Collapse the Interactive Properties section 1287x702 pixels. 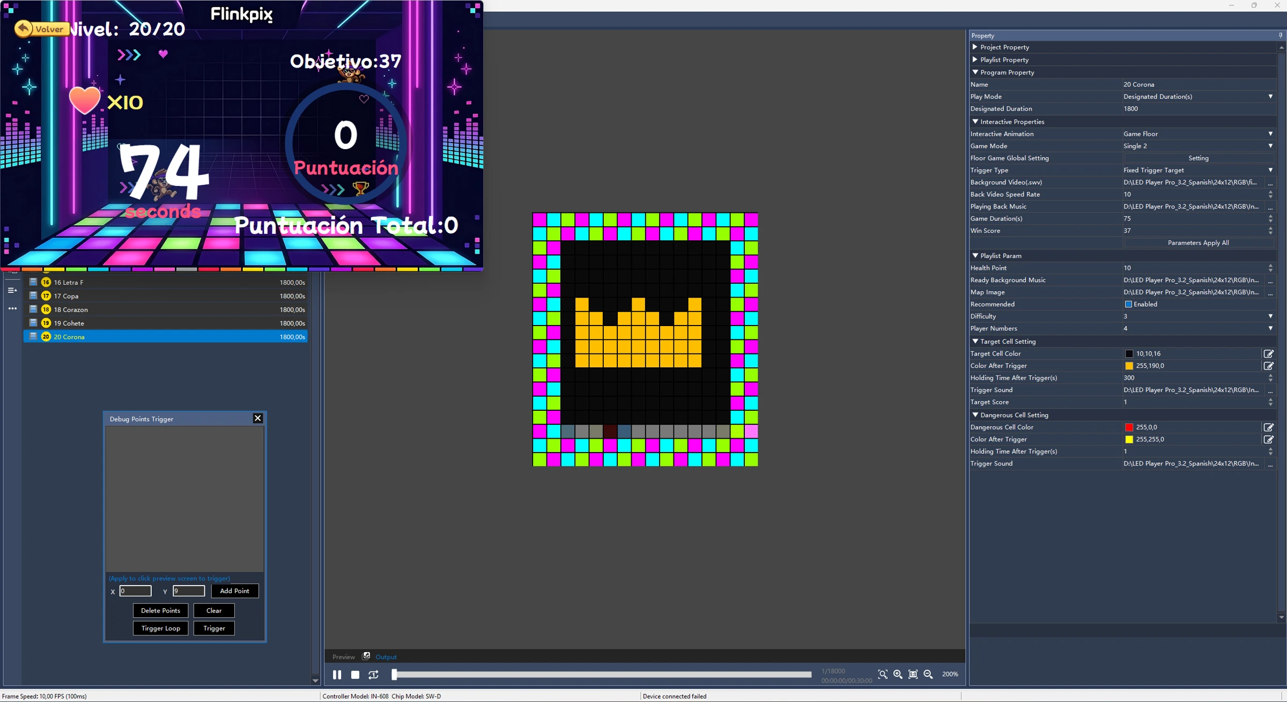point(975,122)
